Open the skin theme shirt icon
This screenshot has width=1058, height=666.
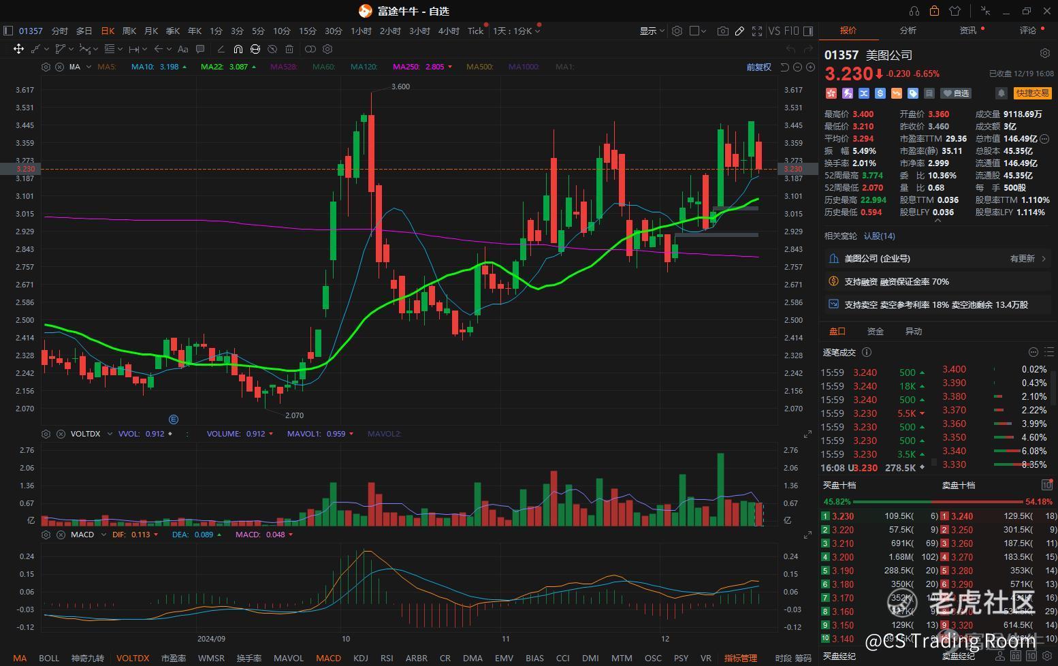pos(955,11)
